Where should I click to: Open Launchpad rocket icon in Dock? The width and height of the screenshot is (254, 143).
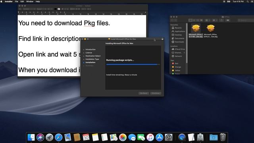click(49, 137)
